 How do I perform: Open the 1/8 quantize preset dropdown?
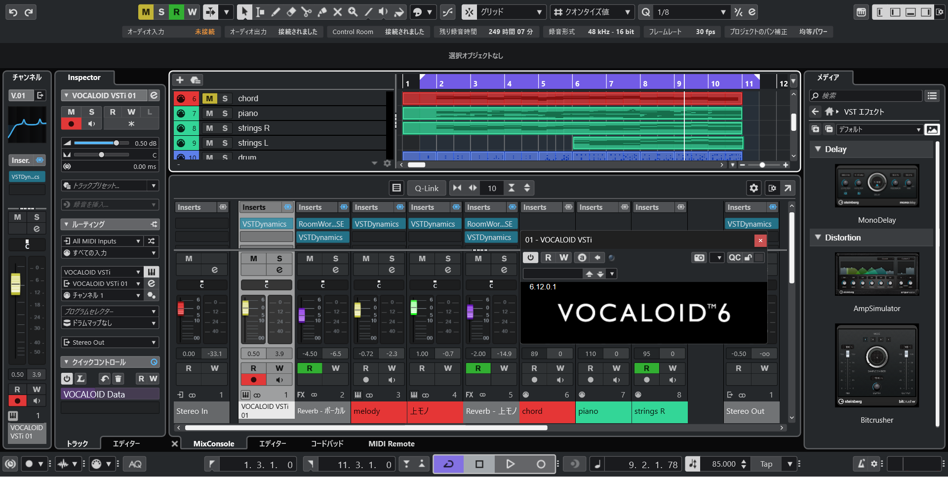click(691, 12)
